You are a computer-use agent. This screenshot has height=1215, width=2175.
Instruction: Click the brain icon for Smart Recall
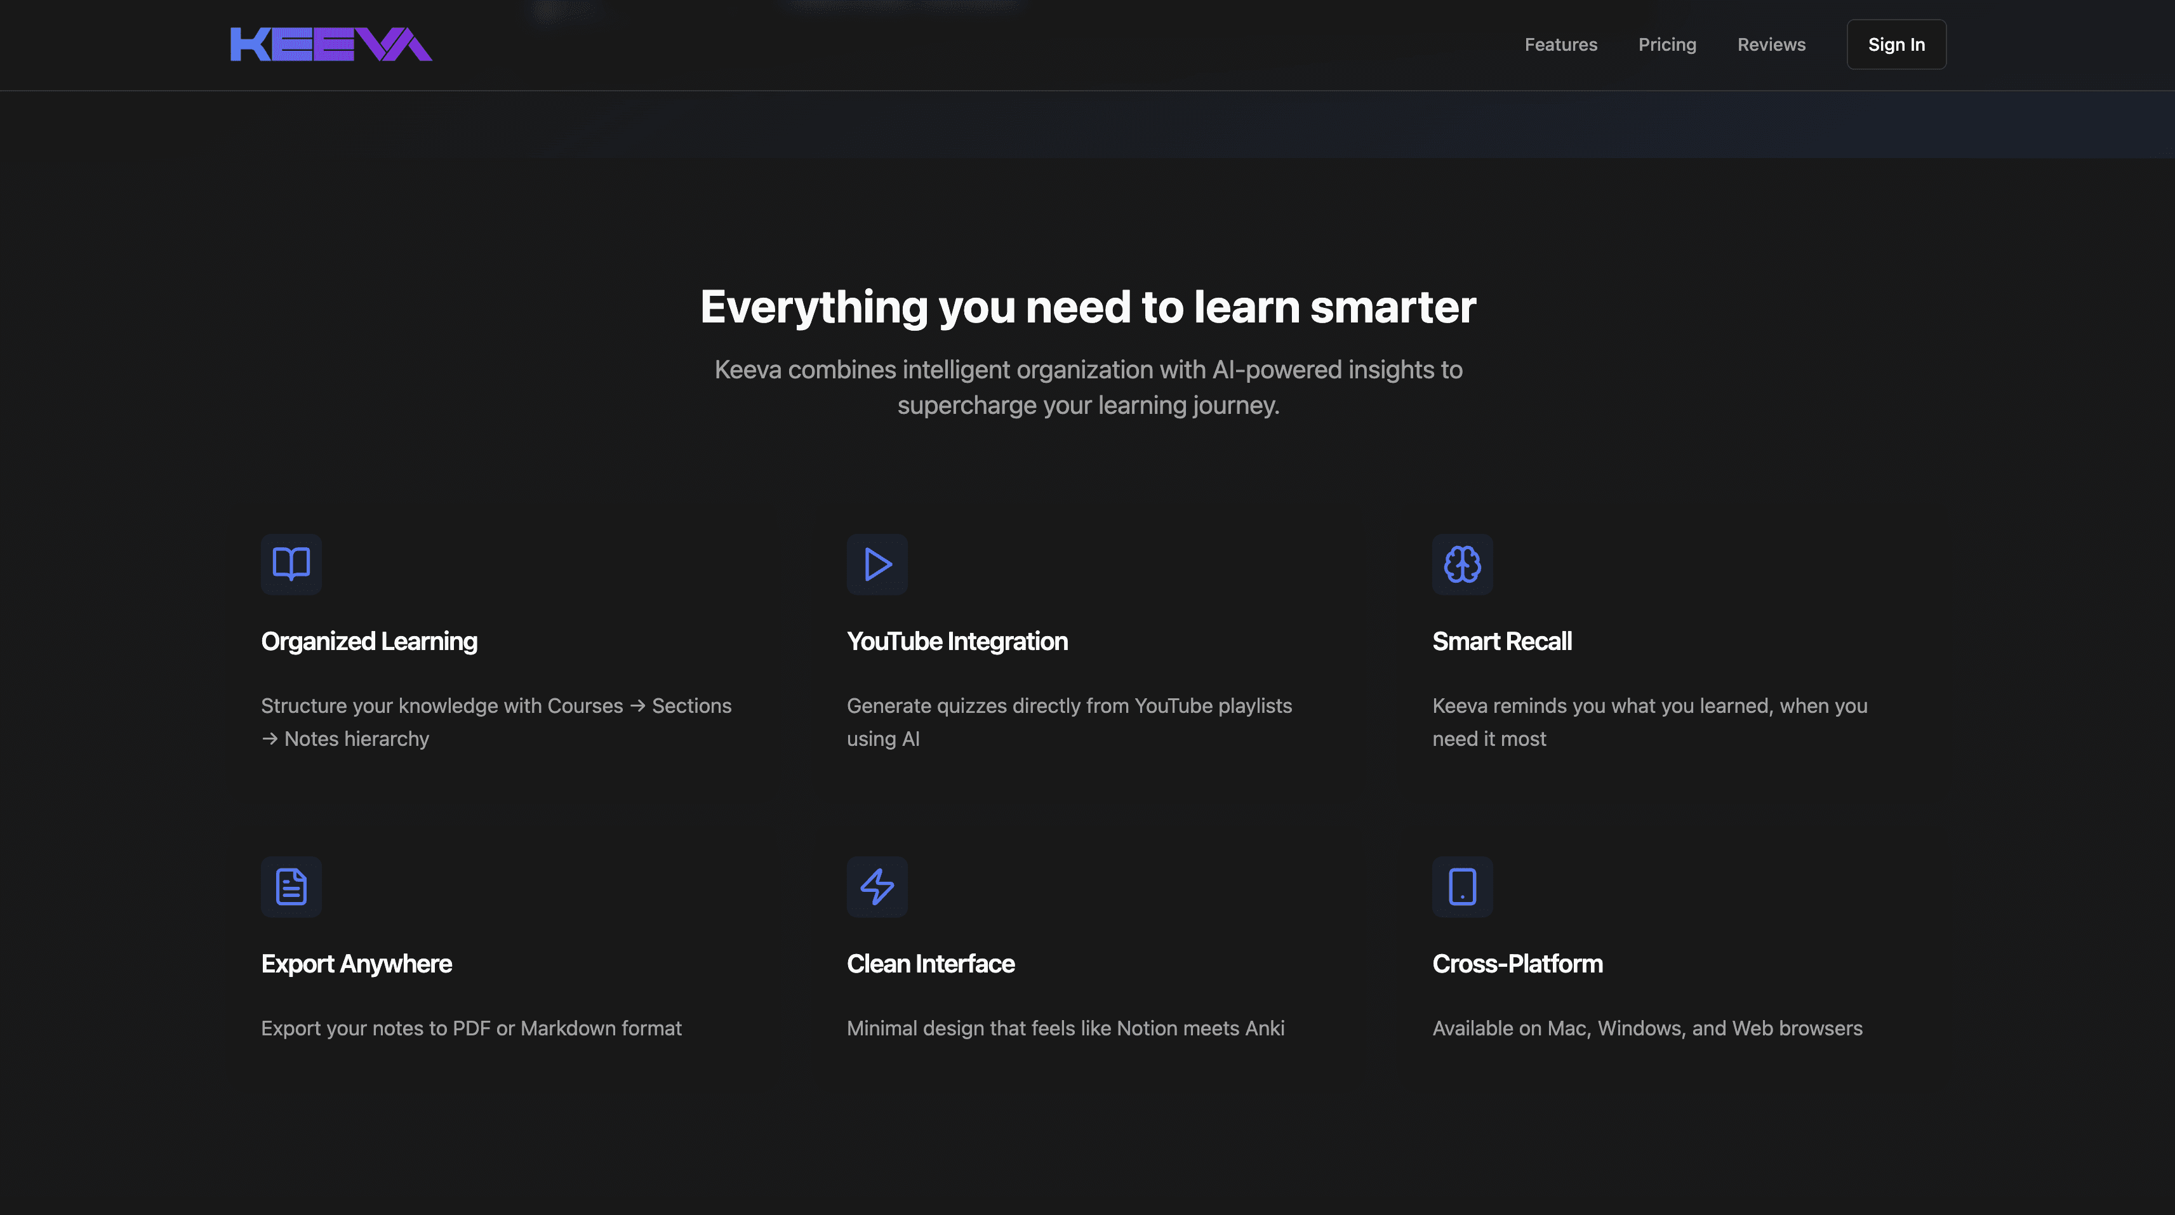click(1463, 564)
